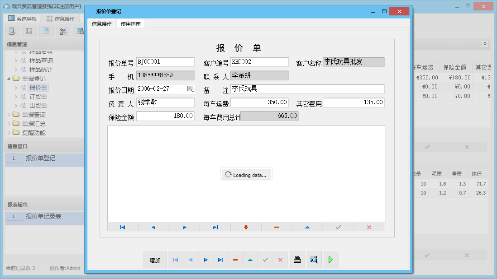Open the list report icon on the toolbar
This screenshot has width=497, height=279.
click(x=29, y=31)
